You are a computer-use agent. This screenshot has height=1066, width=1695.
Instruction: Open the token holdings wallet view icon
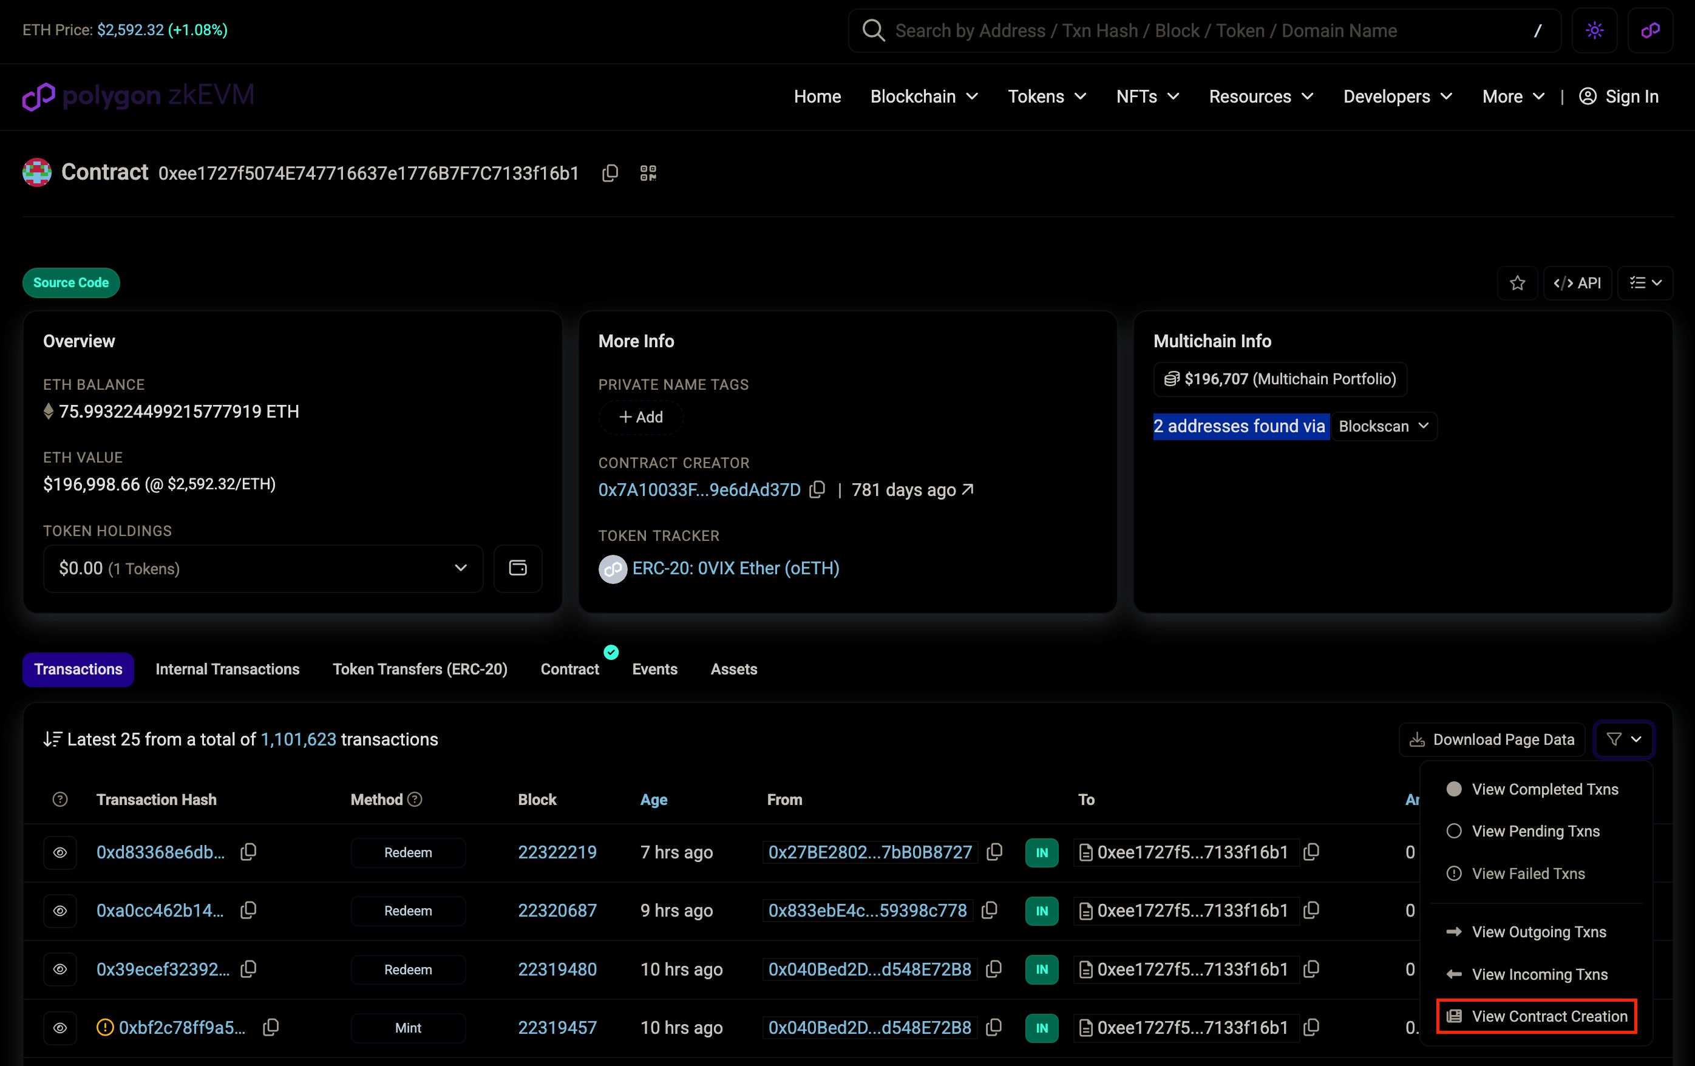click(x=517, y=568)
